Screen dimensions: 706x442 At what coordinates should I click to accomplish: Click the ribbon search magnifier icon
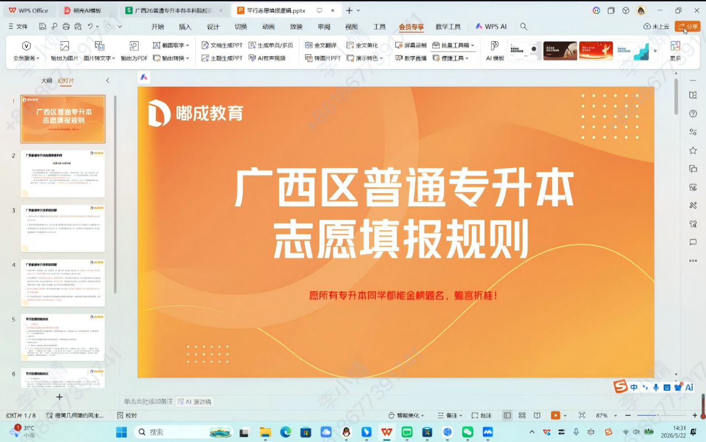click(x=524, y=26)
